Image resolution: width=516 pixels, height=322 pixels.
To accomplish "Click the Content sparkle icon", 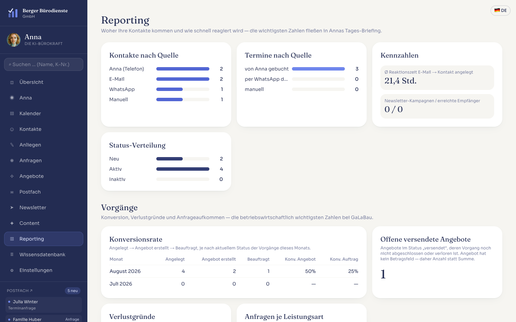I will pyautogui.click(x=12, y=223).
